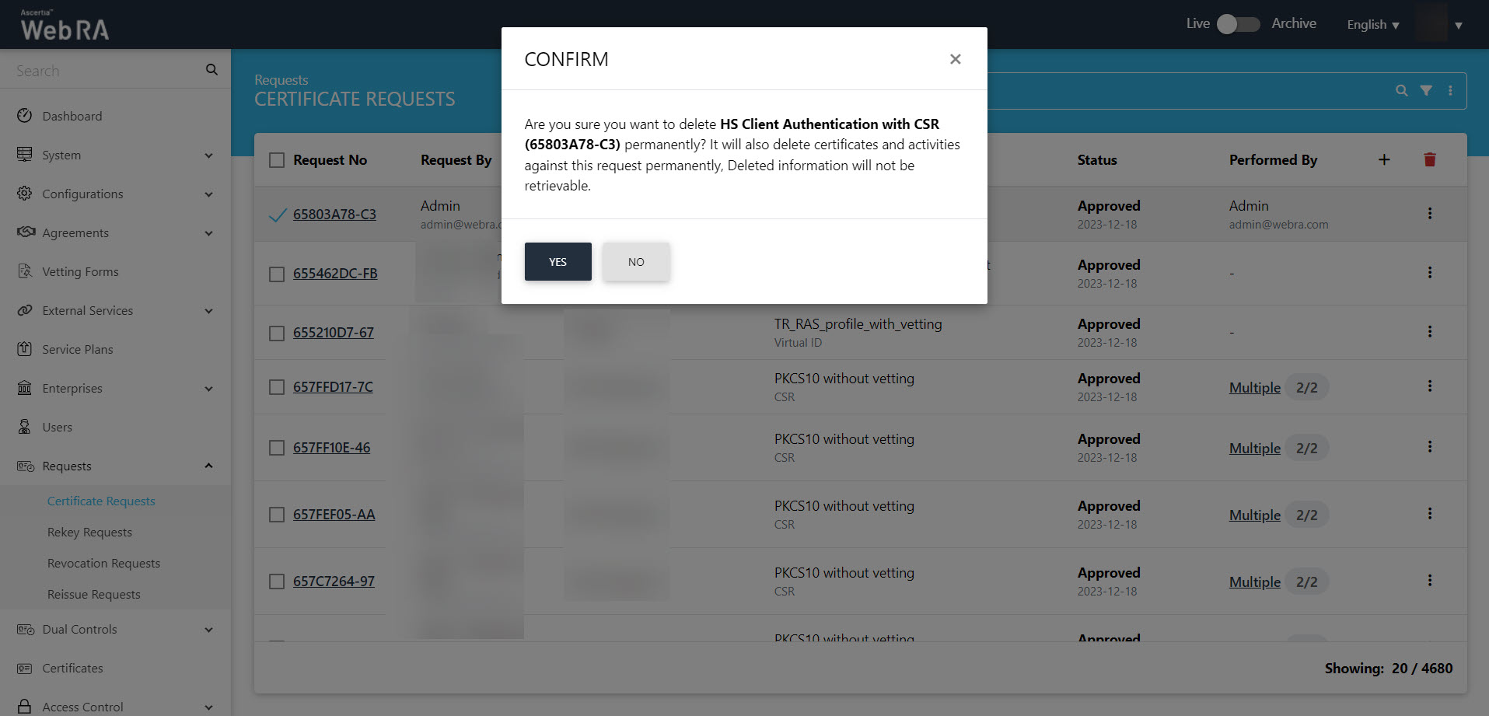Click the Dual Controls icon
The image size is (1489, 716).
click(x=26, y=629)
